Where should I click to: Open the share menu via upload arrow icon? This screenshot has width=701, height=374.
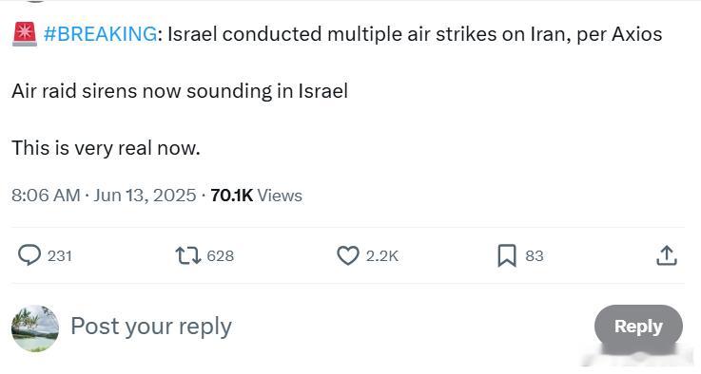667,255
